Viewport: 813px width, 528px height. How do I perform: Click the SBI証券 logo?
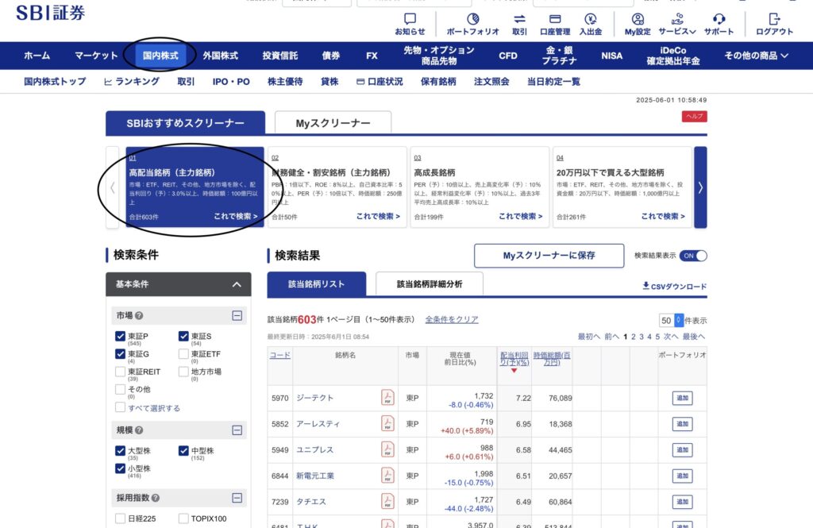pyautogui.click(x=50, y=13)
